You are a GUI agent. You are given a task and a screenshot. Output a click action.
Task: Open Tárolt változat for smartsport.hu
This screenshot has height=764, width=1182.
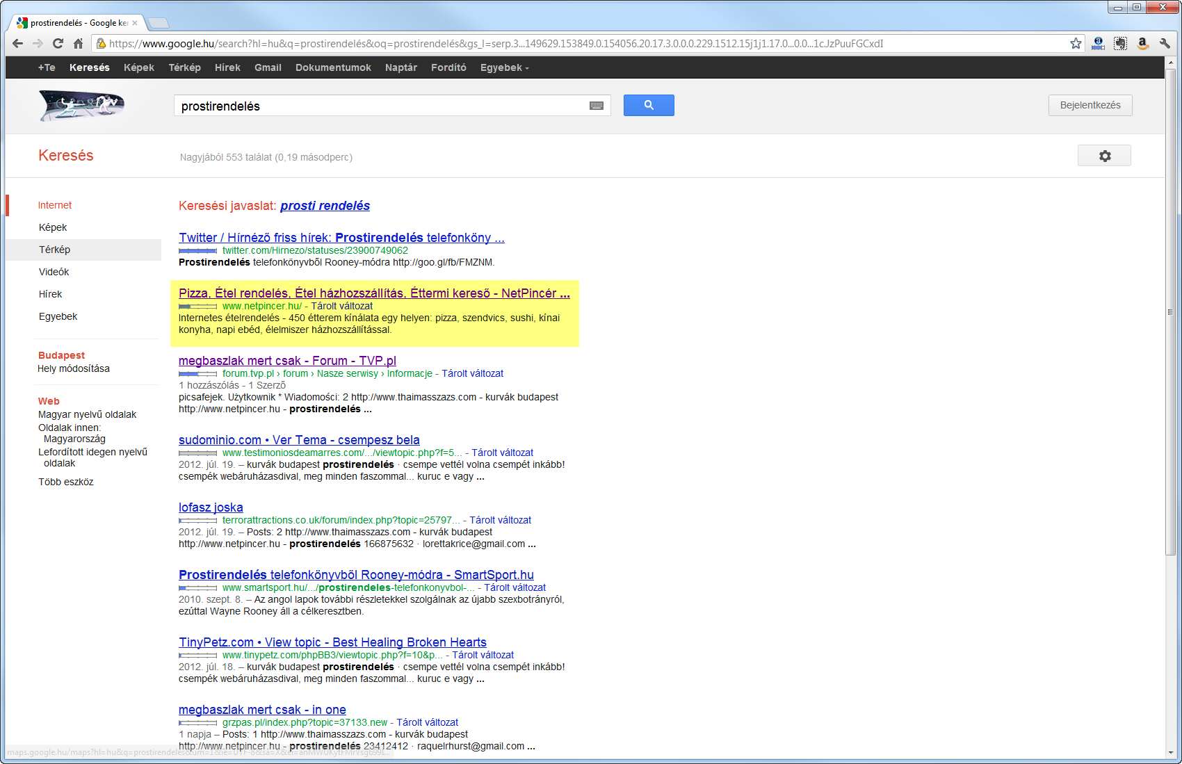tap(515, 587)
